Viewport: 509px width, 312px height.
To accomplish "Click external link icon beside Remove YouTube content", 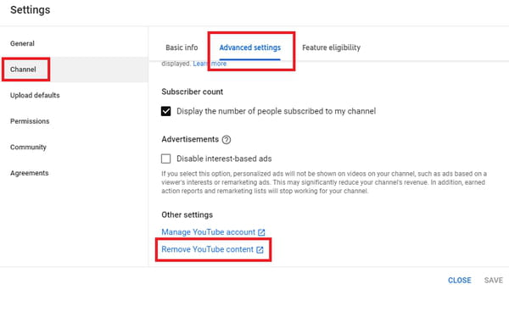I will click(x=260, y=250).
